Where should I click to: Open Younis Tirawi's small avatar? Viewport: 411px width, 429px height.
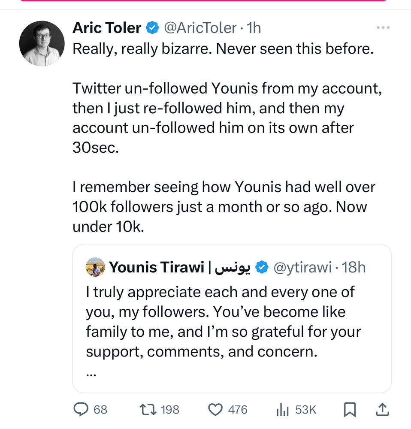[95, 267]
